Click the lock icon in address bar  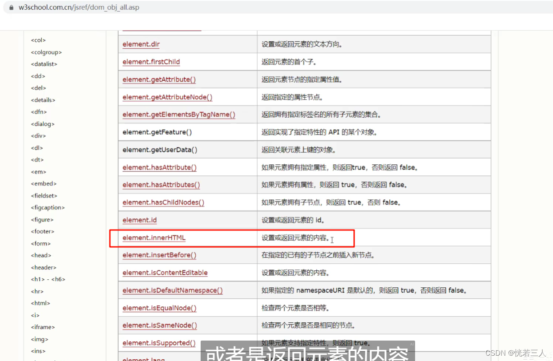tap(12, 8)
